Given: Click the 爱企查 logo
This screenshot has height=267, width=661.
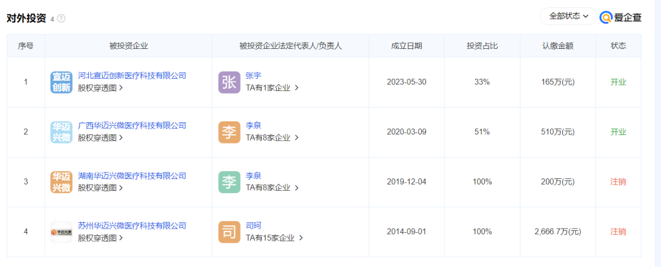Looking at the screenshot, I should click(621, 17).
